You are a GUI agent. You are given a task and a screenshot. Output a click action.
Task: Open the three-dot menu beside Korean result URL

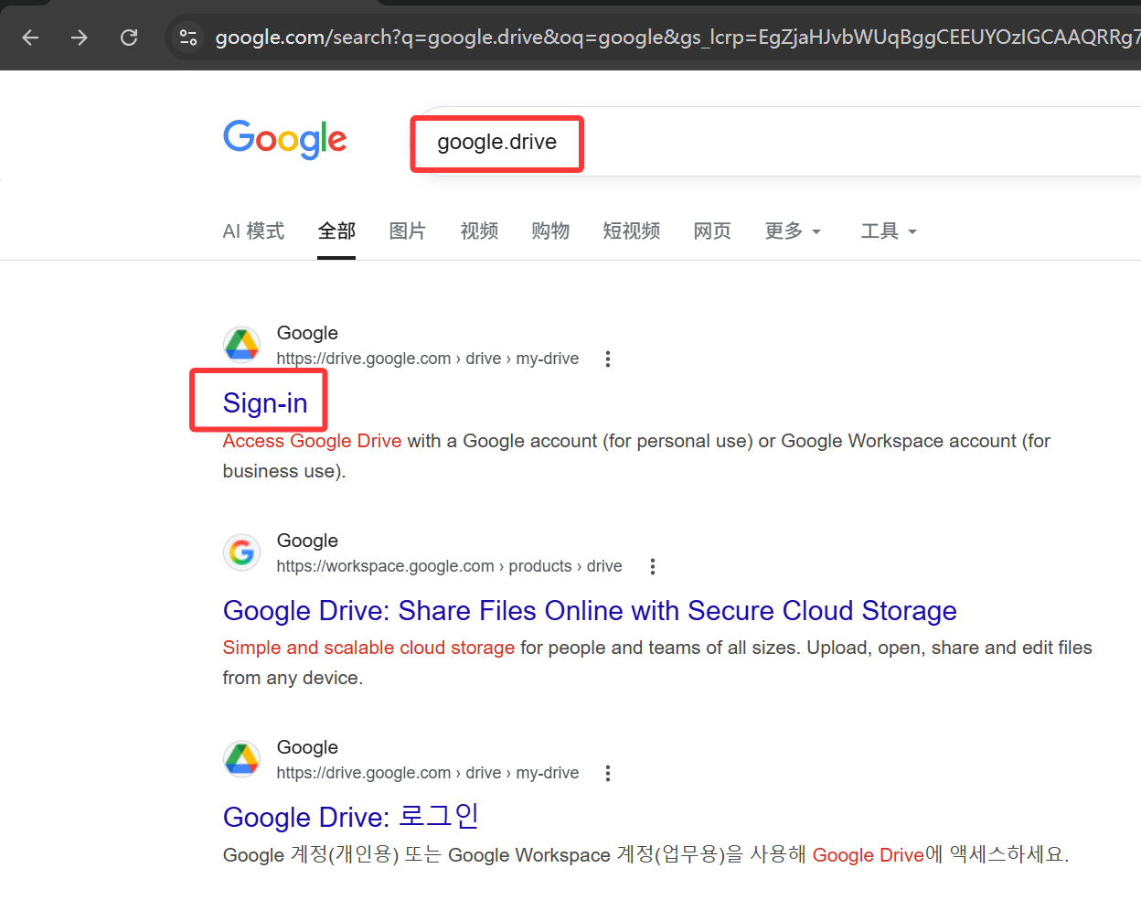click(607, 773)
